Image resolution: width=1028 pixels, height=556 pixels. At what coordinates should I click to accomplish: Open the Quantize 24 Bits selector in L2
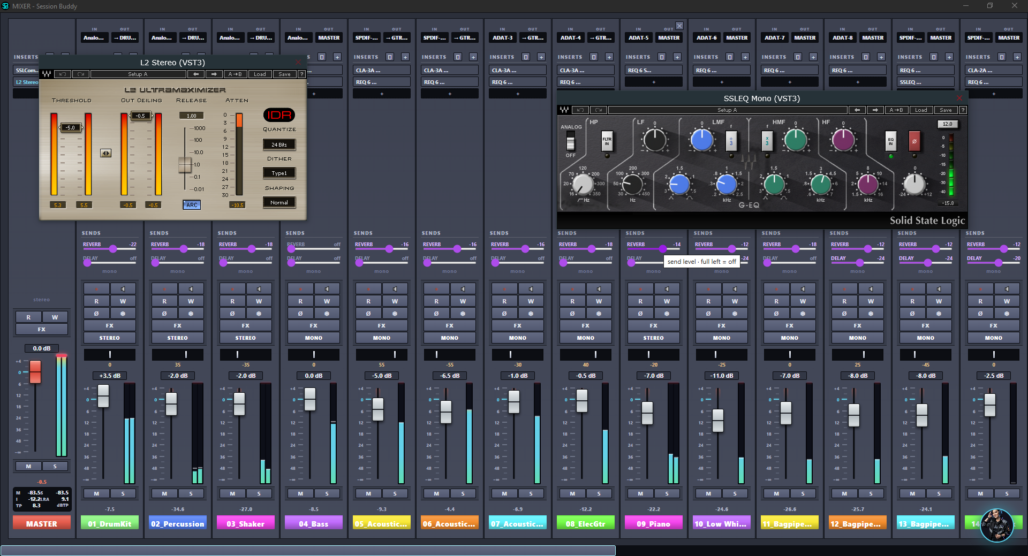[x=279, y=144]
